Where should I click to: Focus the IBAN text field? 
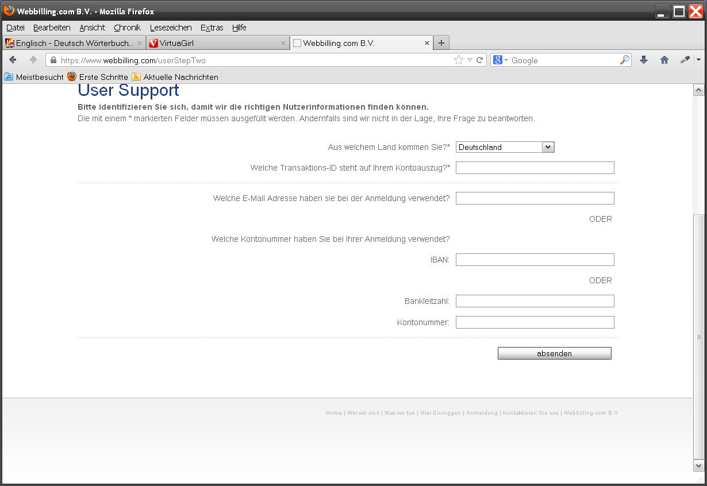click(535, 260)
